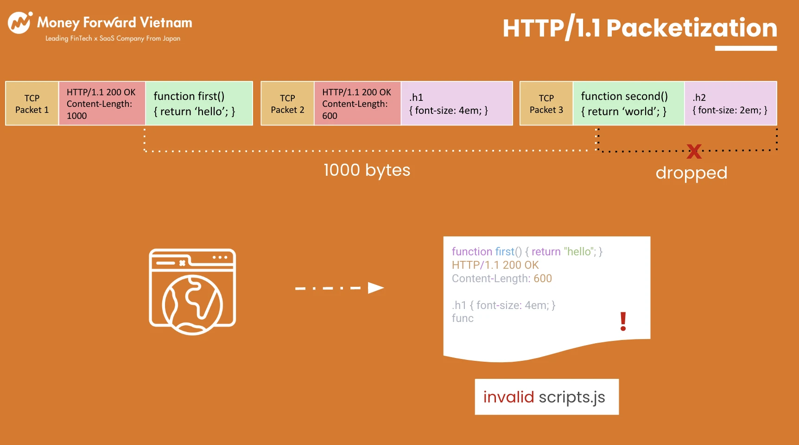Click the 'dropped' label

click(x=691, y=173)
